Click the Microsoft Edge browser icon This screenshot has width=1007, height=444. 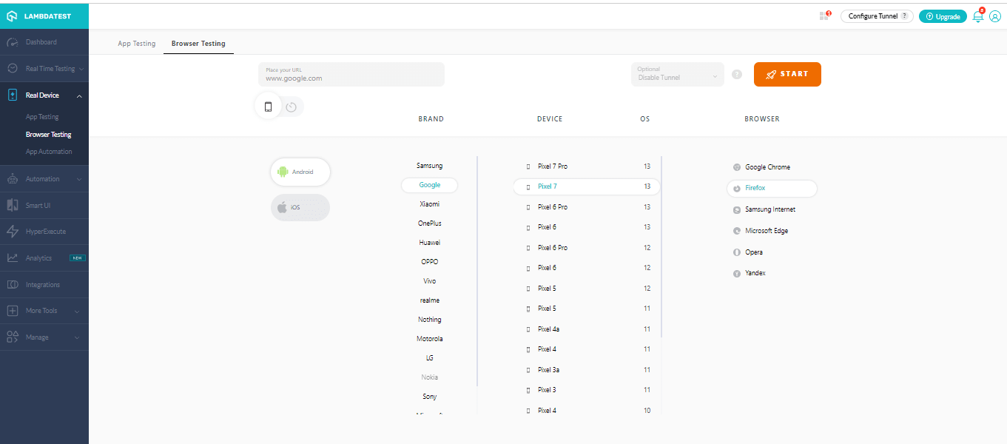tap(737, 231)
